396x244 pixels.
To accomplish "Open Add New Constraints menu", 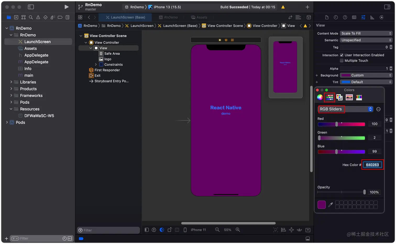I will click(x=291, y=230).
